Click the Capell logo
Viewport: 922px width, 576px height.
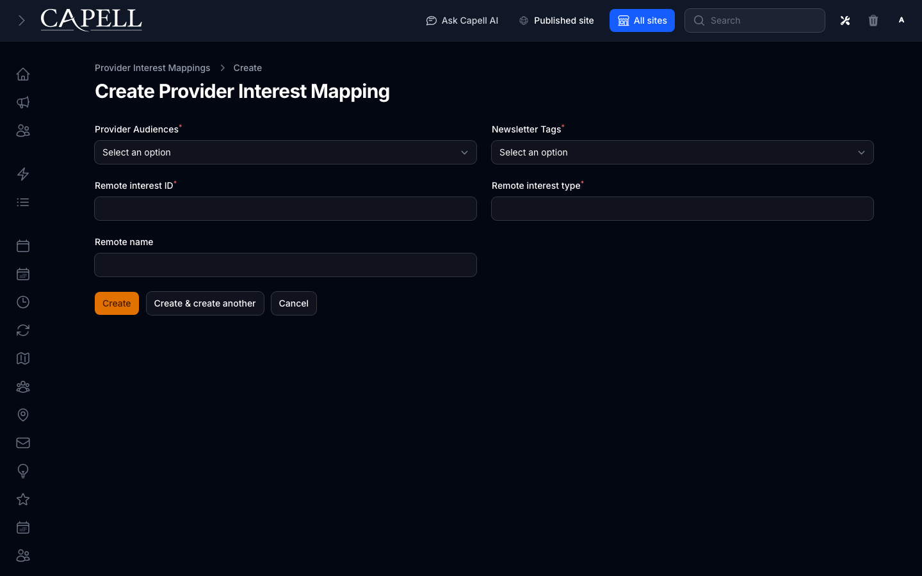91,20
